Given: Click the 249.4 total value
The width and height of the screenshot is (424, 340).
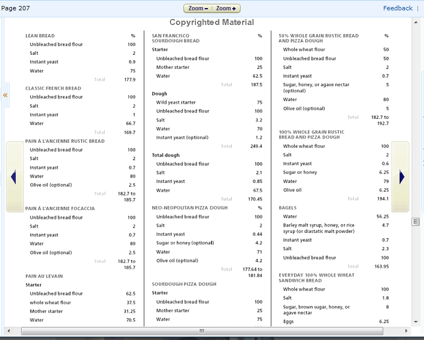Looking at the screenshot, I should pos(256,146).
